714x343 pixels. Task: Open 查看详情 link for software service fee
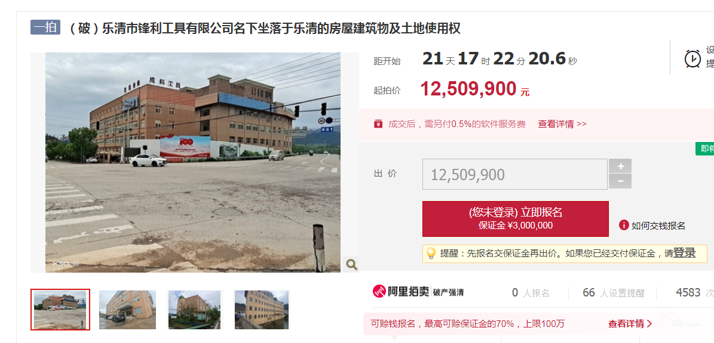click(562, 123)
